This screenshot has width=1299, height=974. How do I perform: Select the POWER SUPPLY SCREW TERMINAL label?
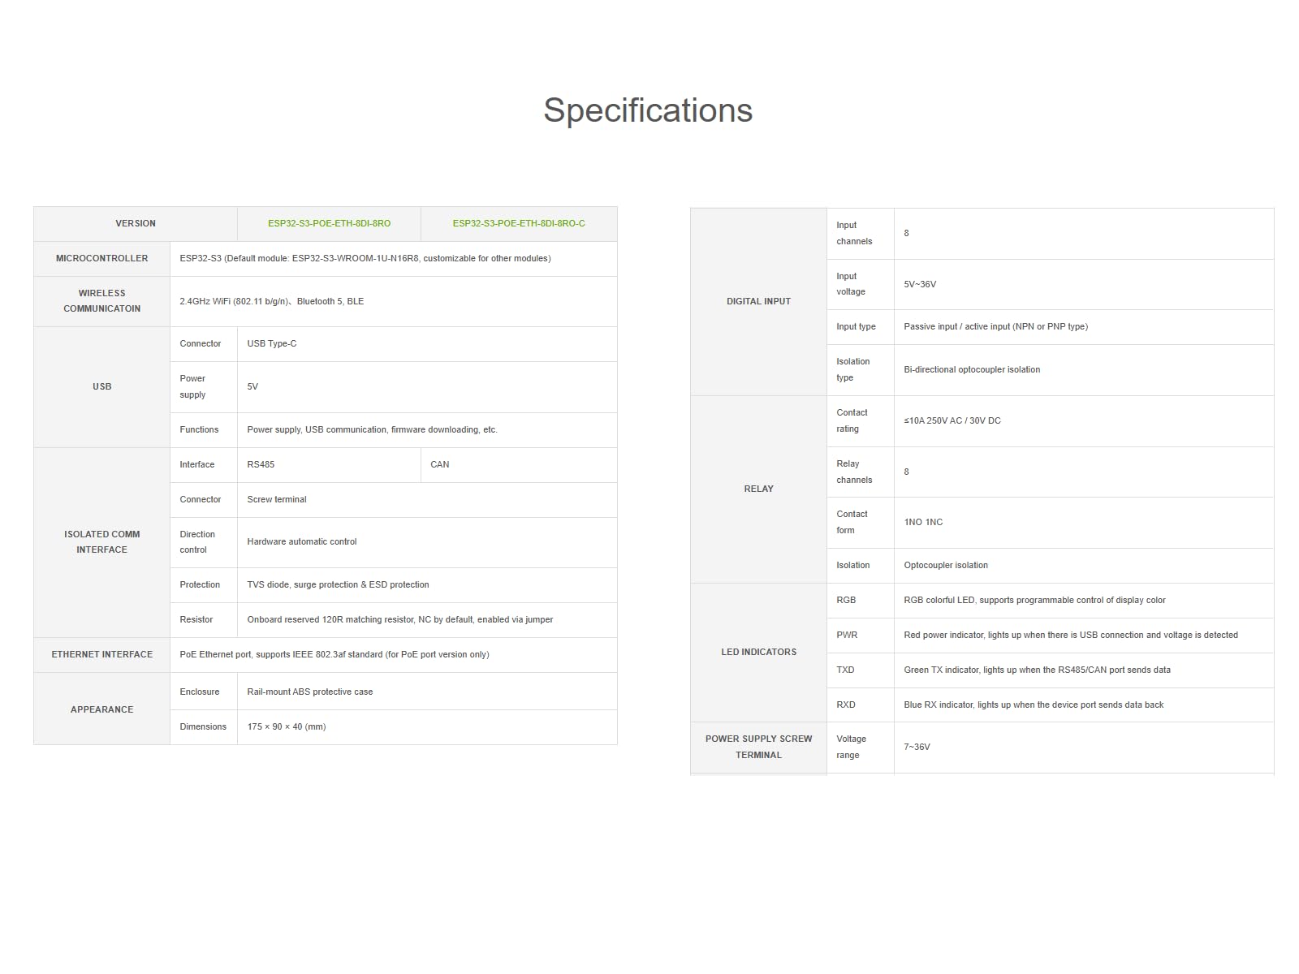pyautogui.click(x=758, y=747)
